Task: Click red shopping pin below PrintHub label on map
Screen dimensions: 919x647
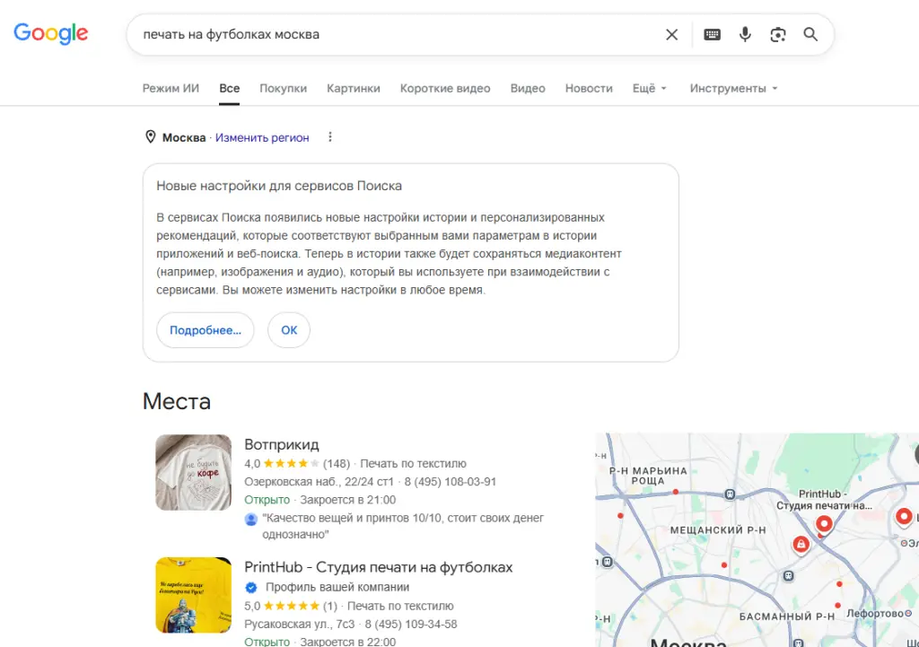Action: [801, 545]
